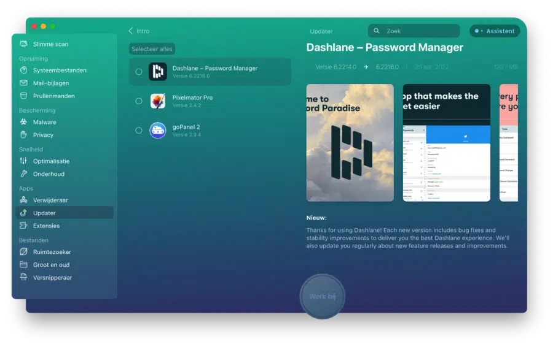Click the Slimme scan monitor icon
Viewport: 553px width, 347px height.
point(23,44)
